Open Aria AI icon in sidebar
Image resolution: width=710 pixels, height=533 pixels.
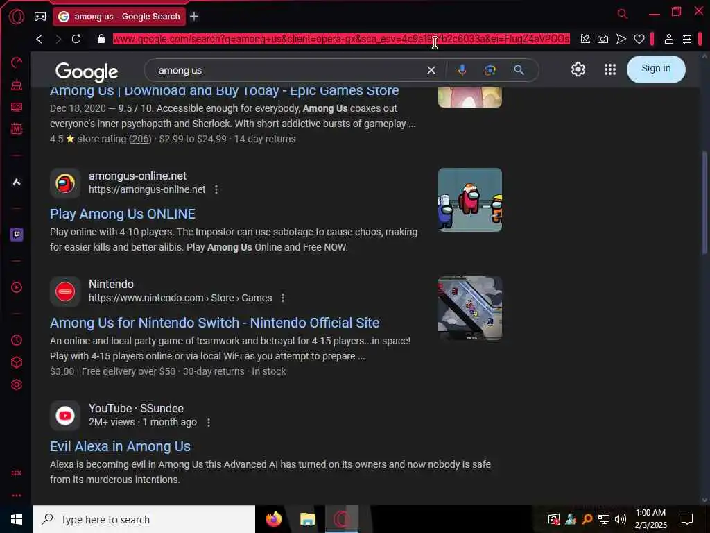click(x=17, y=183)
